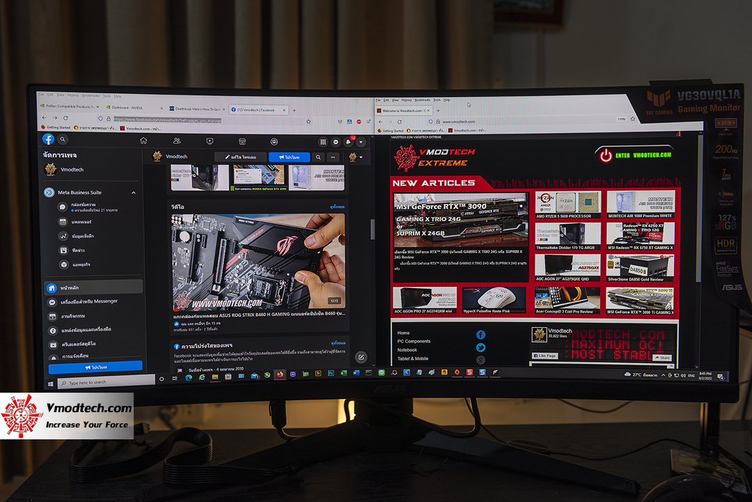Screen dimensions: 752x502
Task: Open the notifications bell showing 12
Action: click(349, 142)
